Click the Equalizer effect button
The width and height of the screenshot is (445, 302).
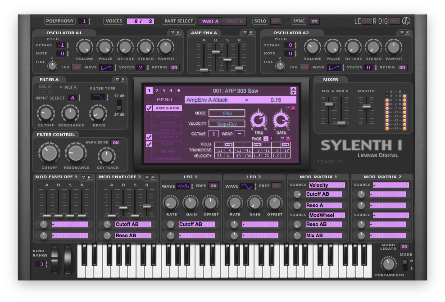click(x=168, y=137)
